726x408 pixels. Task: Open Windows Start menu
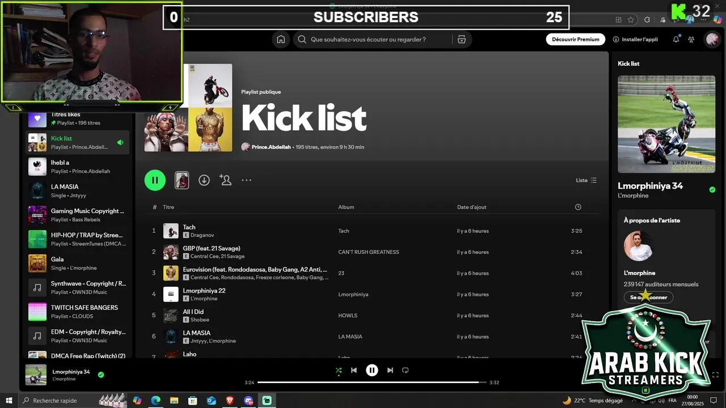point(9,401)
